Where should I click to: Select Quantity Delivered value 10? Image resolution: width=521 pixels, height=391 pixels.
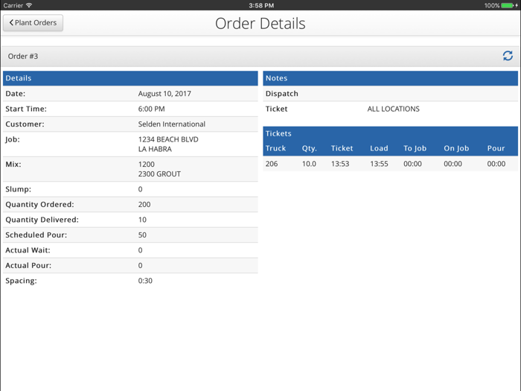point(142,220)
